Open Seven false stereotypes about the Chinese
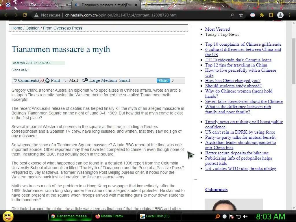This screenshot has height=222, width=296. (244, 101)
